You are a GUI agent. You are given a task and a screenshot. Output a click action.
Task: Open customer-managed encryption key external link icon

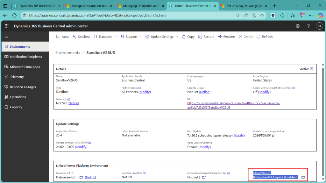pyautogui.click(x=204, y=177)
